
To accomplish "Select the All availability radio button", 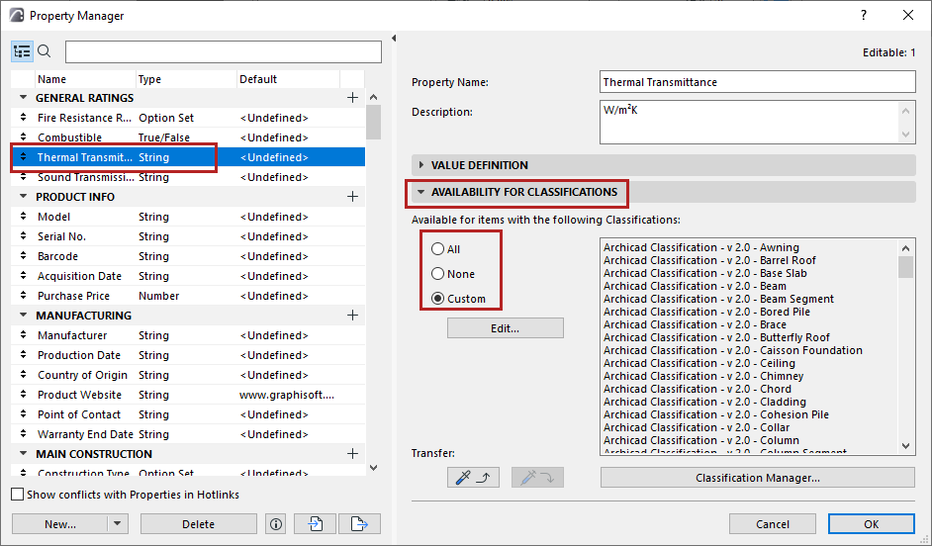I will pos(438,249).
